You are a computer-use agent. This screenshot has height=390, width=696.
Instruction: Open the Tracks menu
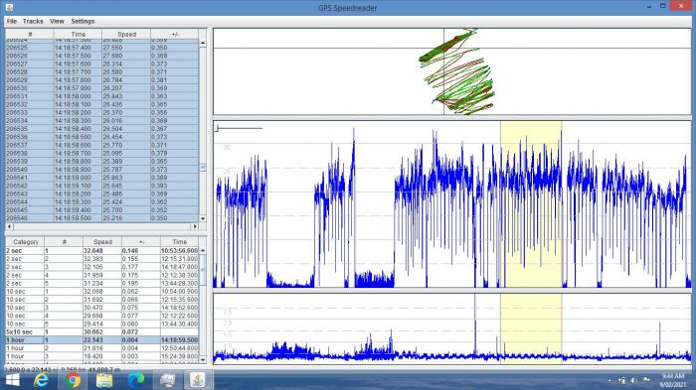[x=33, y=21]
